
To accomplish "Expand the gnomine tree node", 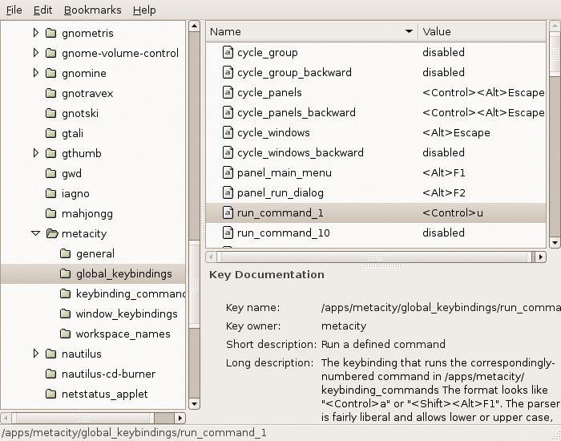I will (x=36, y=73).
